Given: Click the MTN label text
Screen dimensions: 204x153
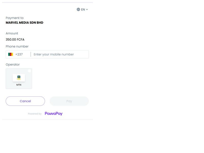Looking at the screenshot, I should pyautogui.click(x=19, y=85).
